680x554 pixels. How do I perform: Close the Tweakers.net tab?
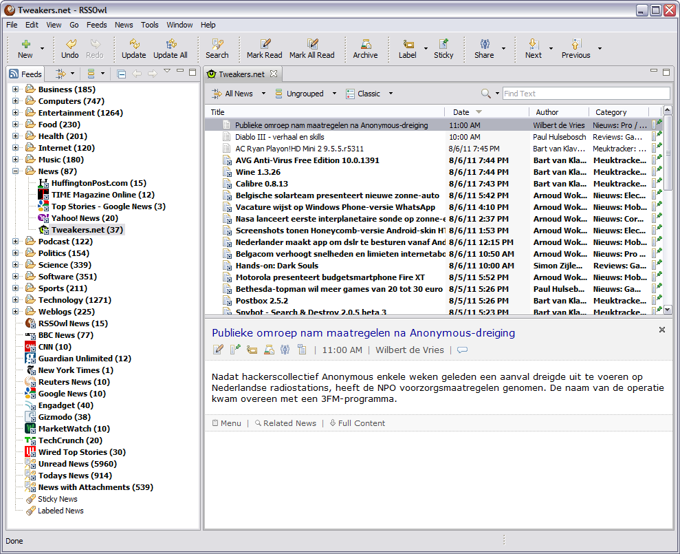pos(273,74)
